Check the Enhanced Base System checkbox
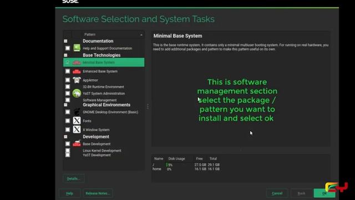The height and width of the screenshot is (200, 355). coord(68,71)
